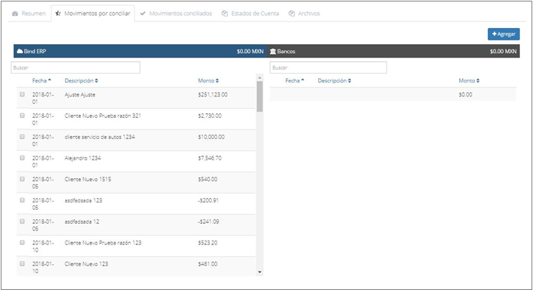The height and width of the screenshot is (290, 533).
Task: Check the asdfadsada 12 row checkbox
Action: (22, 221)
